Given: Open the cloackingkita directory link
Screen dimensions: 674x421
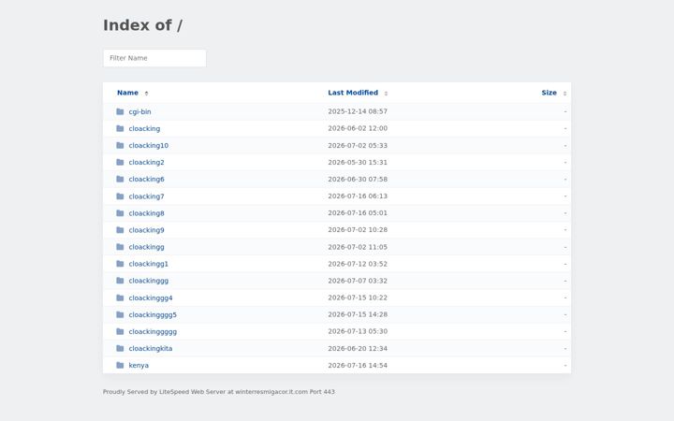Looking at the screenshot, I should 151,348.
